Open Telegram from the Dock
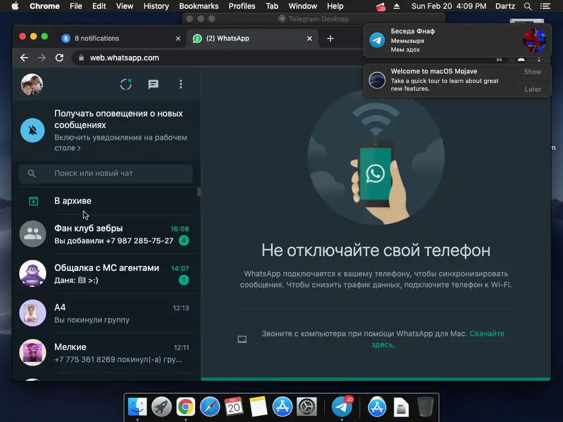The image size is (563, 422). tap(341, 407)
